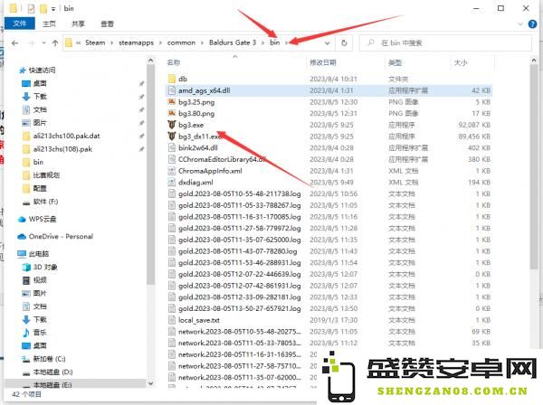Select CChromaEditorLibrary64.dll file
Viewport: 543px width, 405px height.
pyautogui.click(x=222, y=159)
